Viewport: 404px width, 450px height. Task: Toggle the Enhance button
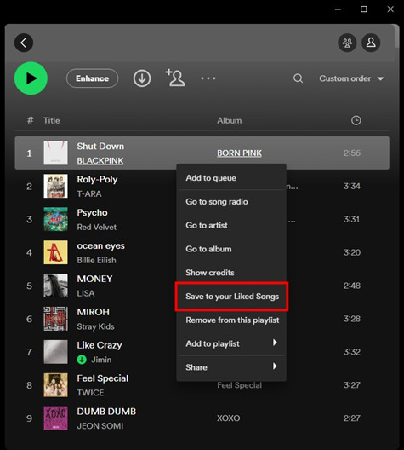(x=92, y=78)
